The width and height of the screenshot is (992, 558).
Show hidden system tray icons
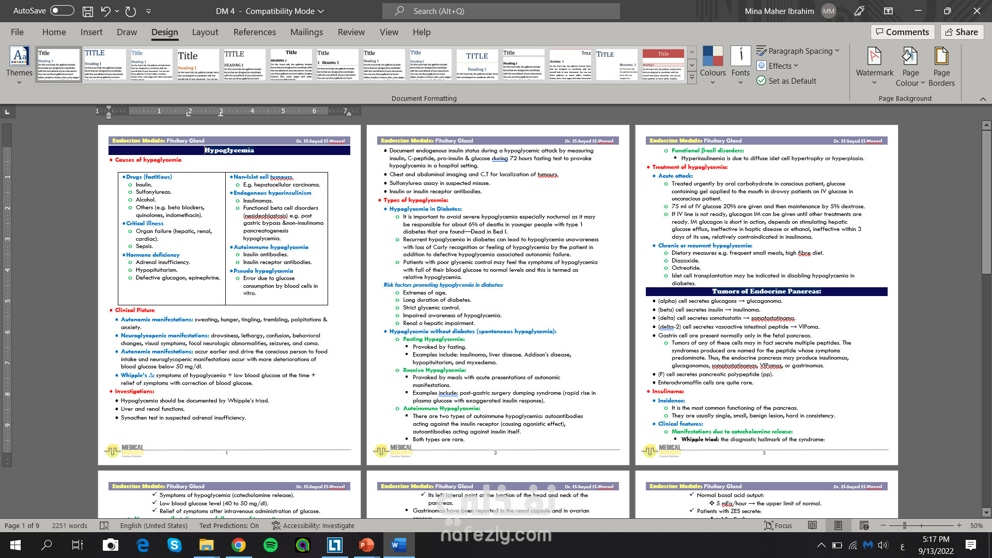(x=821, y=545)
